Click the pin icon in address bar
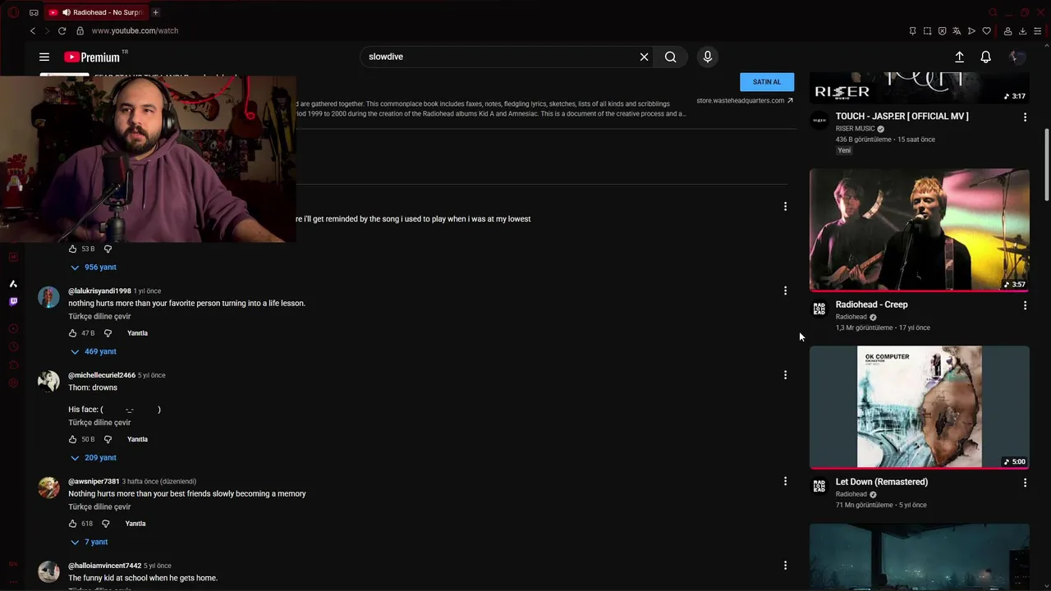The height and width of the screenshot is (591, 1051). pyautogui.click(x=912, y=31)
